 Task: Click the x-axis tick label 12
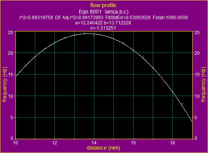(x=54, y=143)
